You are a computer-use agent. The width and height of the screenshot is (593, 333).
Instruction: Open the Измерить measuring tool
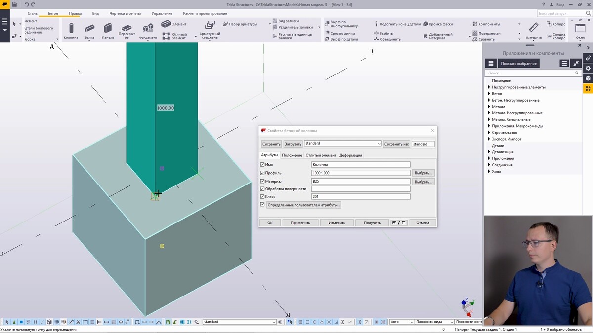coord(533,31)
